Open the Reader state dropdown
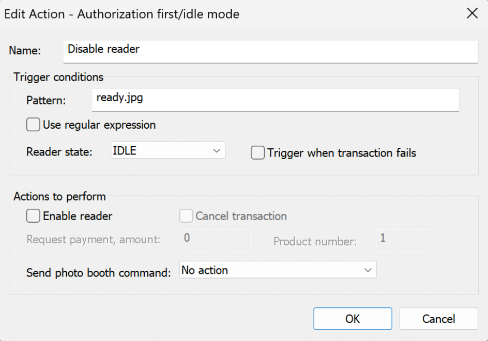Viewport: 488px width, 341px height. pyautogui.click(x=168, y=151)
